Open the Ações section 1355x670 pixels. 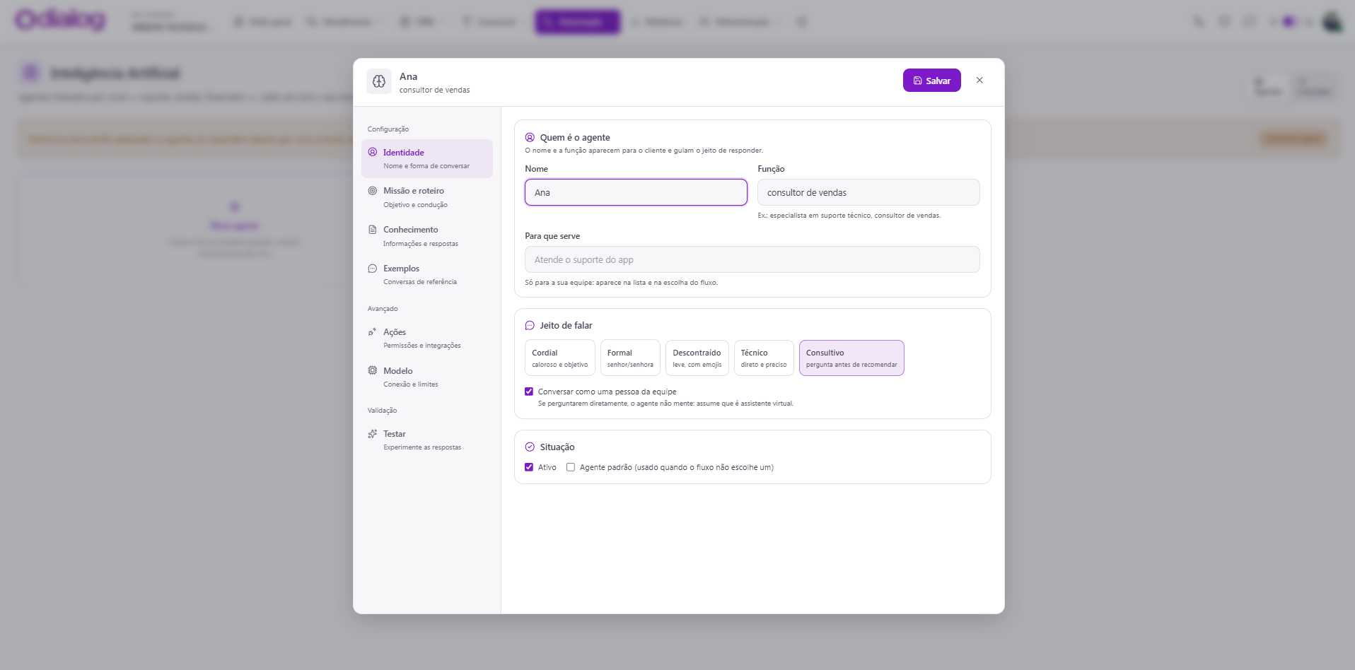click(427, 339)
